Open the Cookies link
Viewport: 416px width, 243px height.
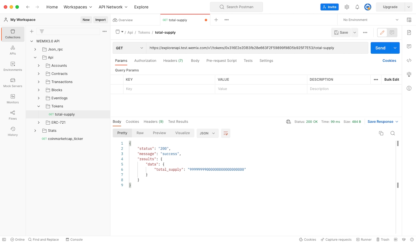pyautogui.click(x=389, y=61)
